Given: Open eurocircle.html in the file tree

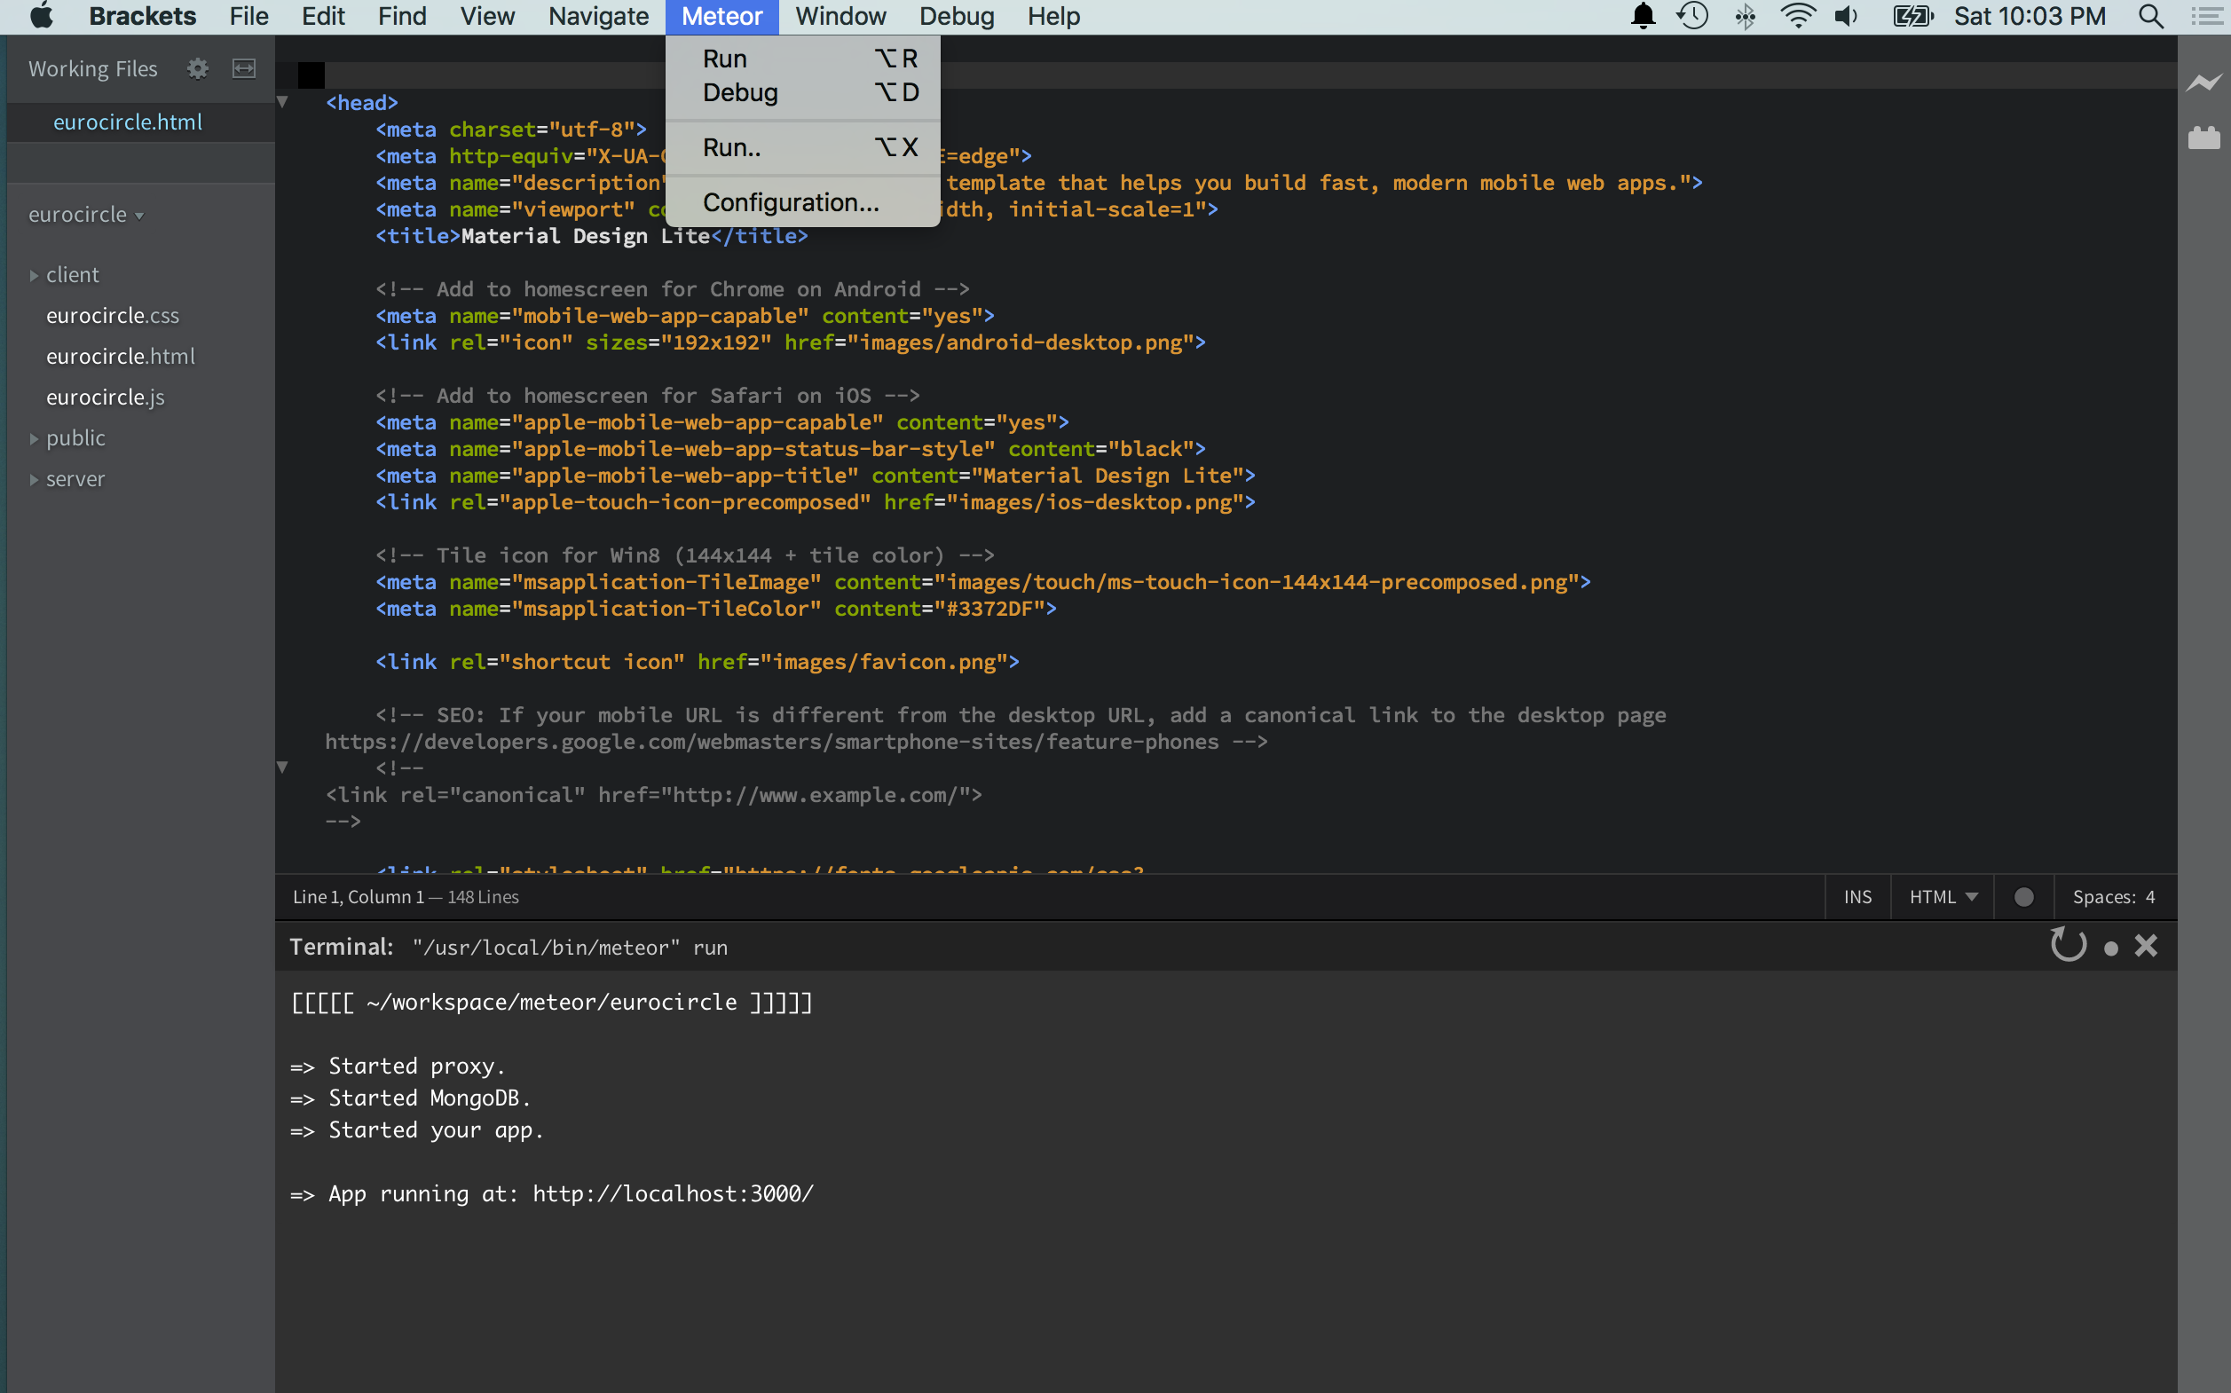Looking at the screenshot, I should pyautogui.click(x=121, y=357).
